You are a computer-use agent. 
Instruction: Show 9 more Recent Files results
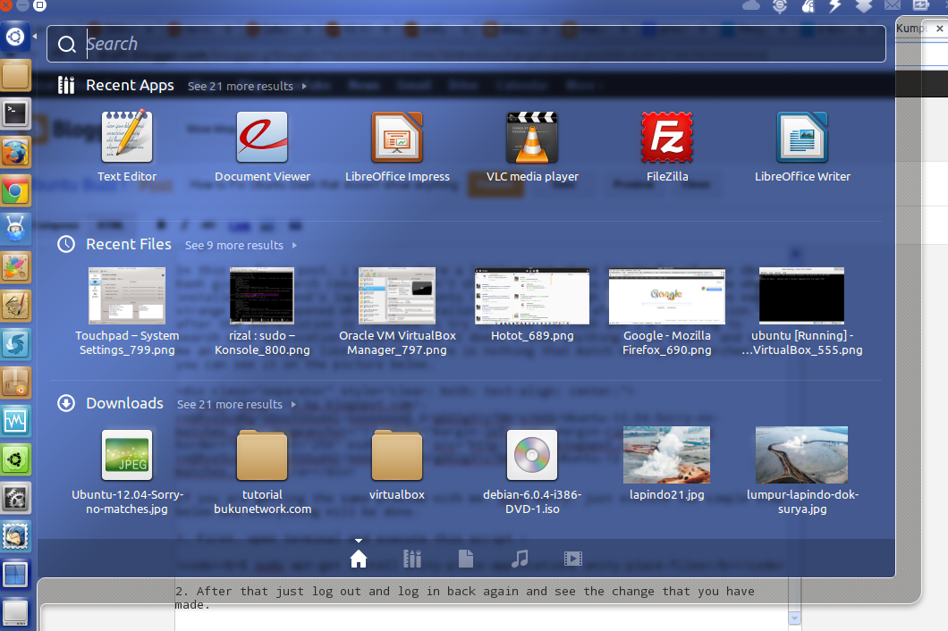233,245
